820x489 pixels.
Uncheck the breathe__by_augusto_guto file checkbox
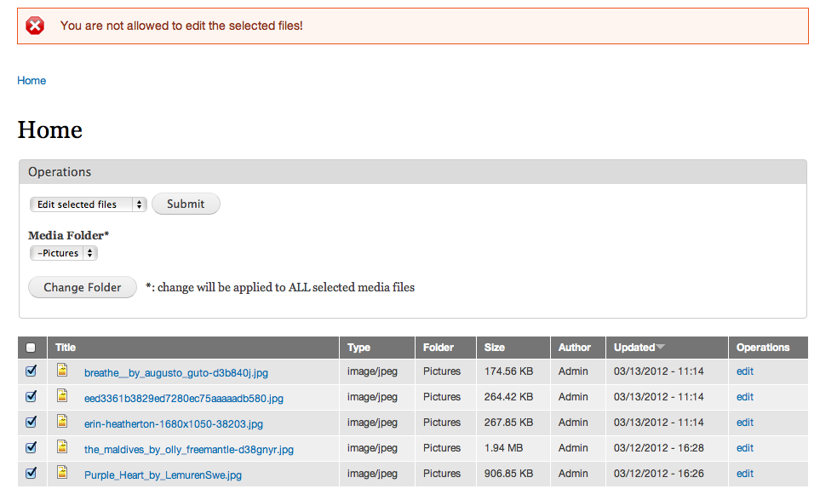[x=32, y=371]
